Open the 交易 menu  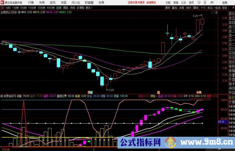[101, 2]
